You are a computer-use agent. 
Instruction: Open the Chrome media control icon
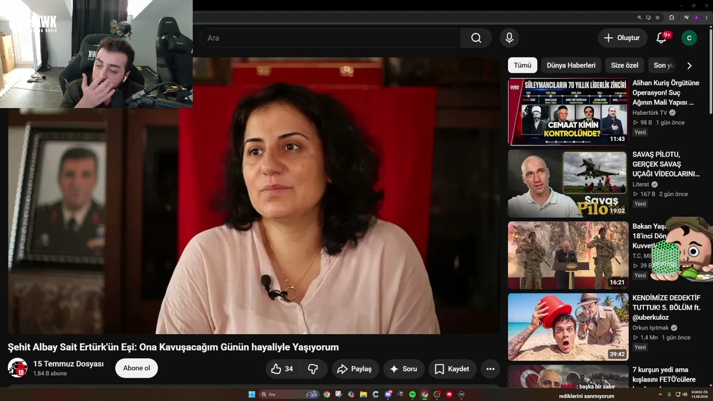pyautogui.click(x=686, y=18)
